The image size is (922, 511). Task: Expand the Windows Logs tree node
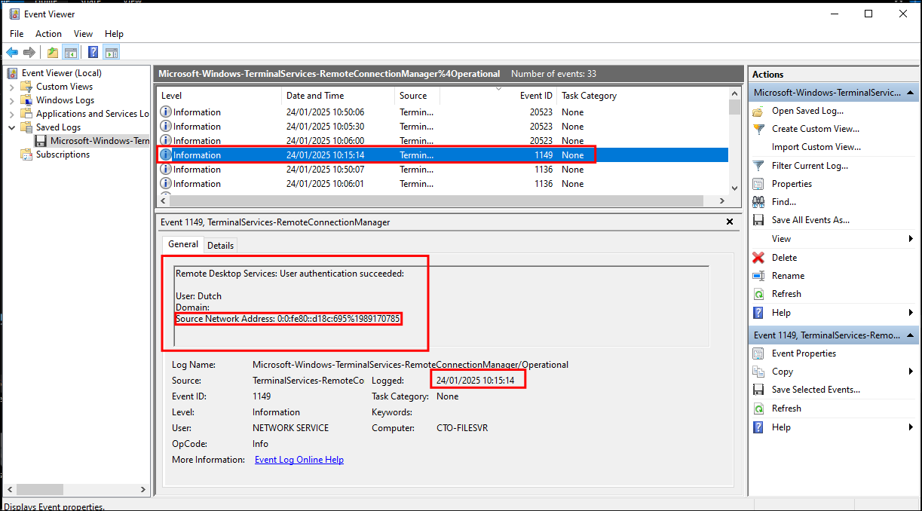12,100
